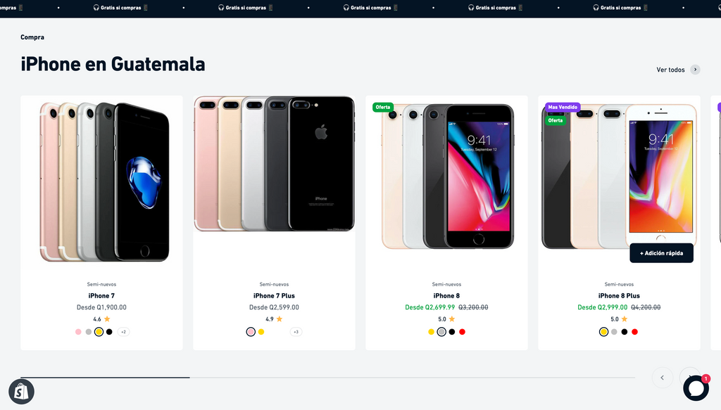
Task: Click the + Adición rápida button
Action: coord(661,253)
